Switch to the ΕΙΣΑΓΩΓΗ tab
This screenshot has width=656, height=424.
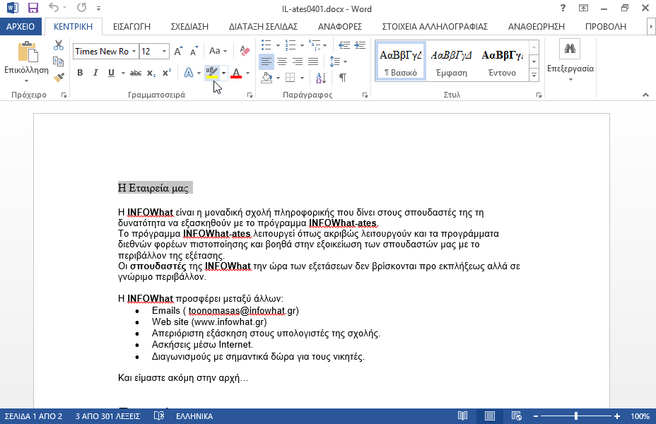(x=131, y=26)
